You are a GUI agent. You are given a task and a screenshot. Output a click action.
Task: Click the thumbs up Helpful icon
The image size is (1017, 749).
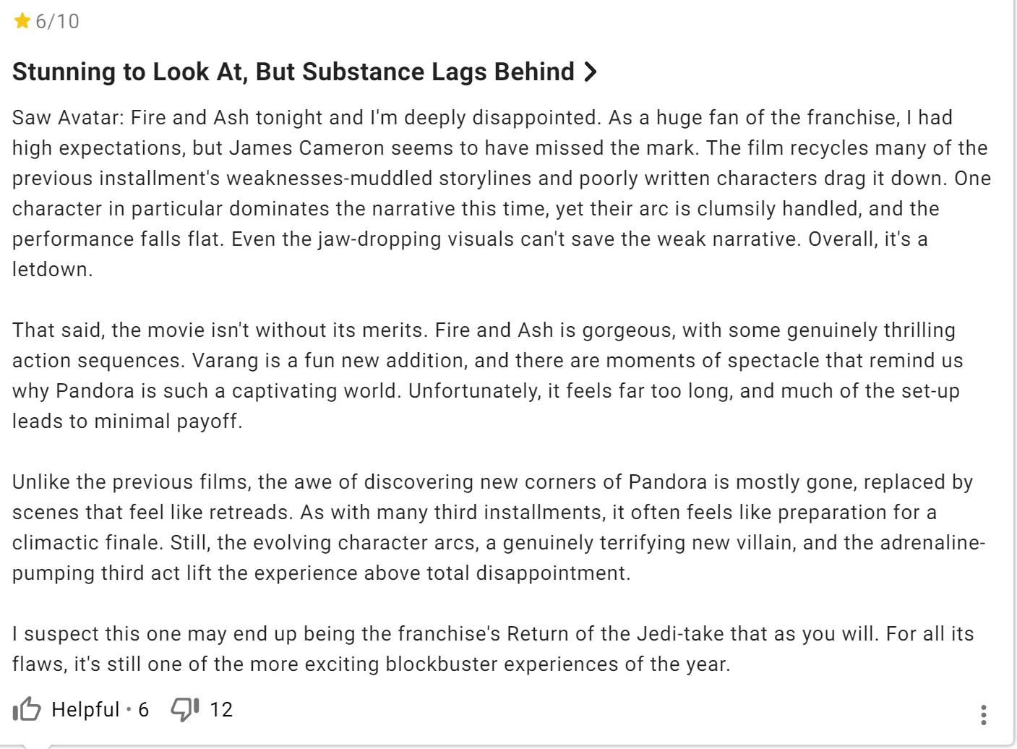[x=27, y=709]
